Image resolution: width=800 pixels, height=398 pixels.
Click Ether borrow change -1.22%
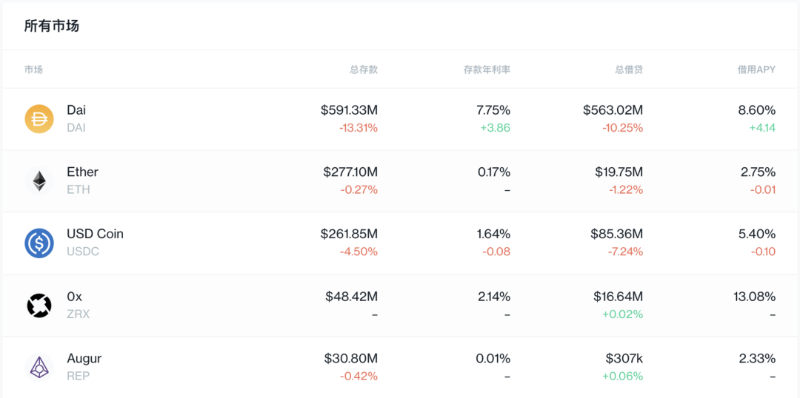tap(626, 190)
